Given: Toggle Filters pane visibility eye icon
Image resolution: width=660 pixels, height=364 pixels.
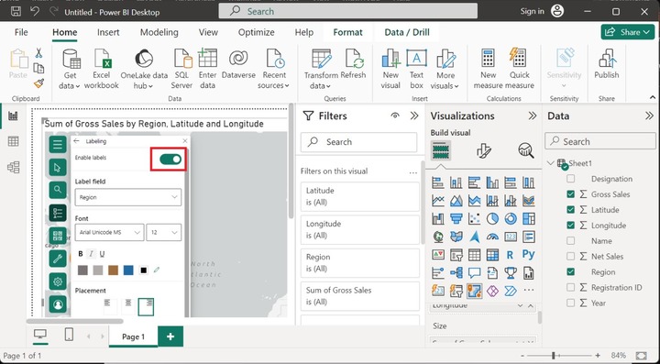Looking at the screenshot, I should [395, 116].
